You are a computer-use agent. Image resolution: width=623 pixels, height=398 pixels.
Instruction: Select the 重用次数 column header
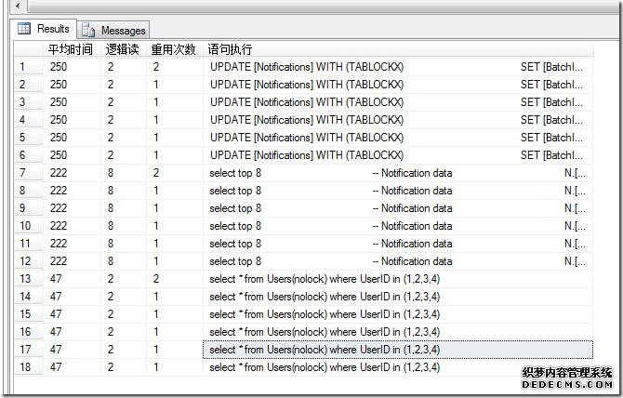pos(173,49)
